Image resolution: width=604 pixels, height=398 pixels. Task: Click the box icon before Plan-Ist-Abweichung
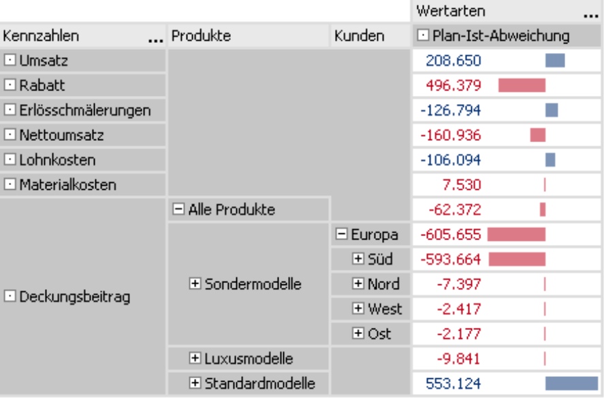(x=423, y=35)
